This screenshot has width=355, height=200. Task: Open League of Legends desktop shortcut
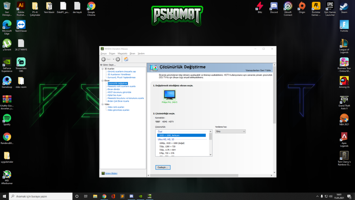[x=344, y=46]
